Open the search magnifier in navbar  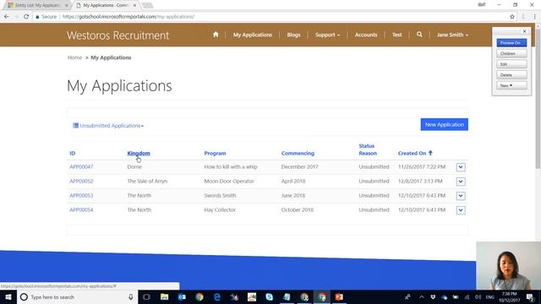coord(419,35)
